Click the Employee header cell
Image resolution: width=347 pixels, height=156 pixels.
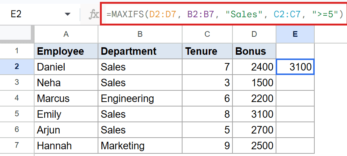pyautogui.click(x=66, y=51)
